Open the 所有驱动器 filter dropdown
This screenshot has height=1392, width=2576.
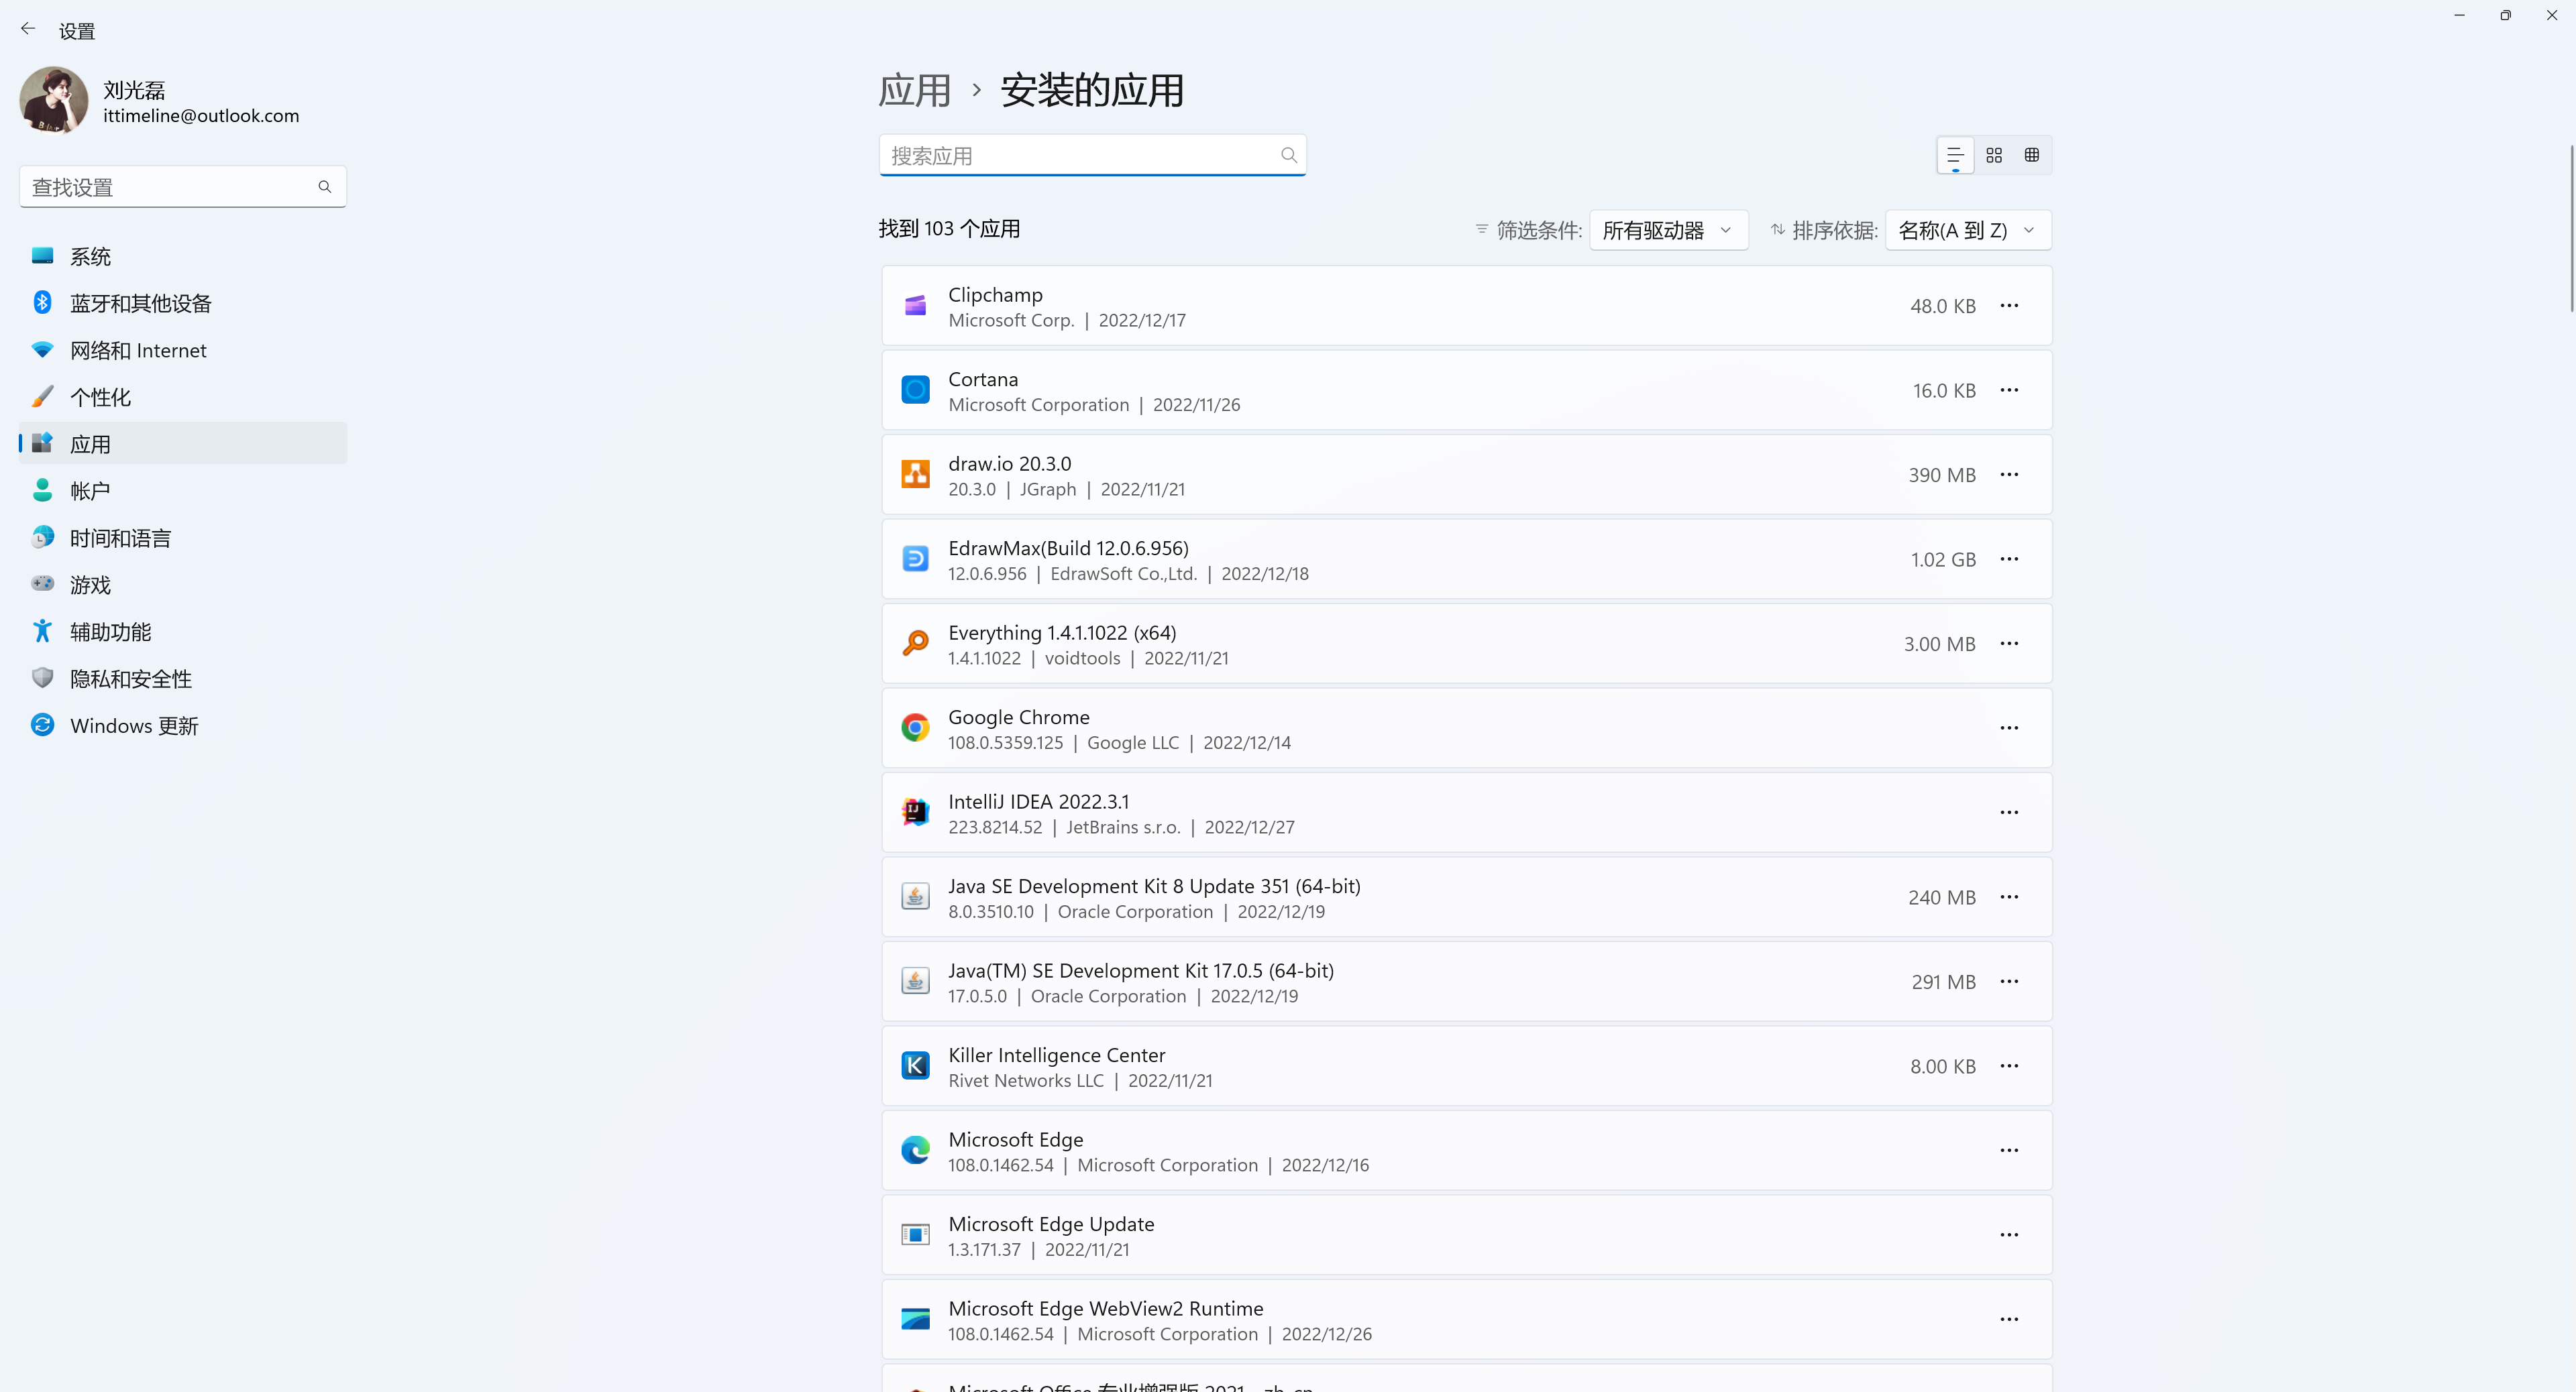pyautogui.click(x=1668, y=230)
